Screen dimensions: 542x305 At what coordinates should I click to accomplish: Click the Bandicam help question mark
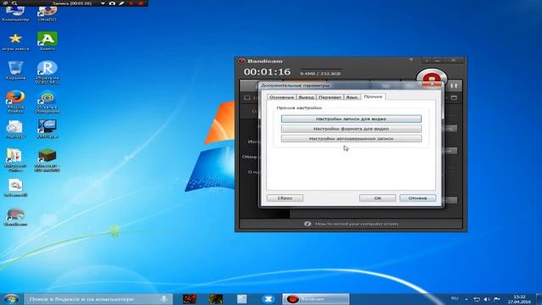[x=411, y=60]
